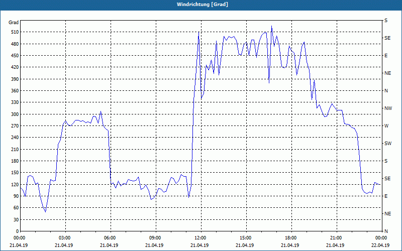Select the 450 axis value
The height and width of the screenshot is (251, 402).
(x=15, y=56)
